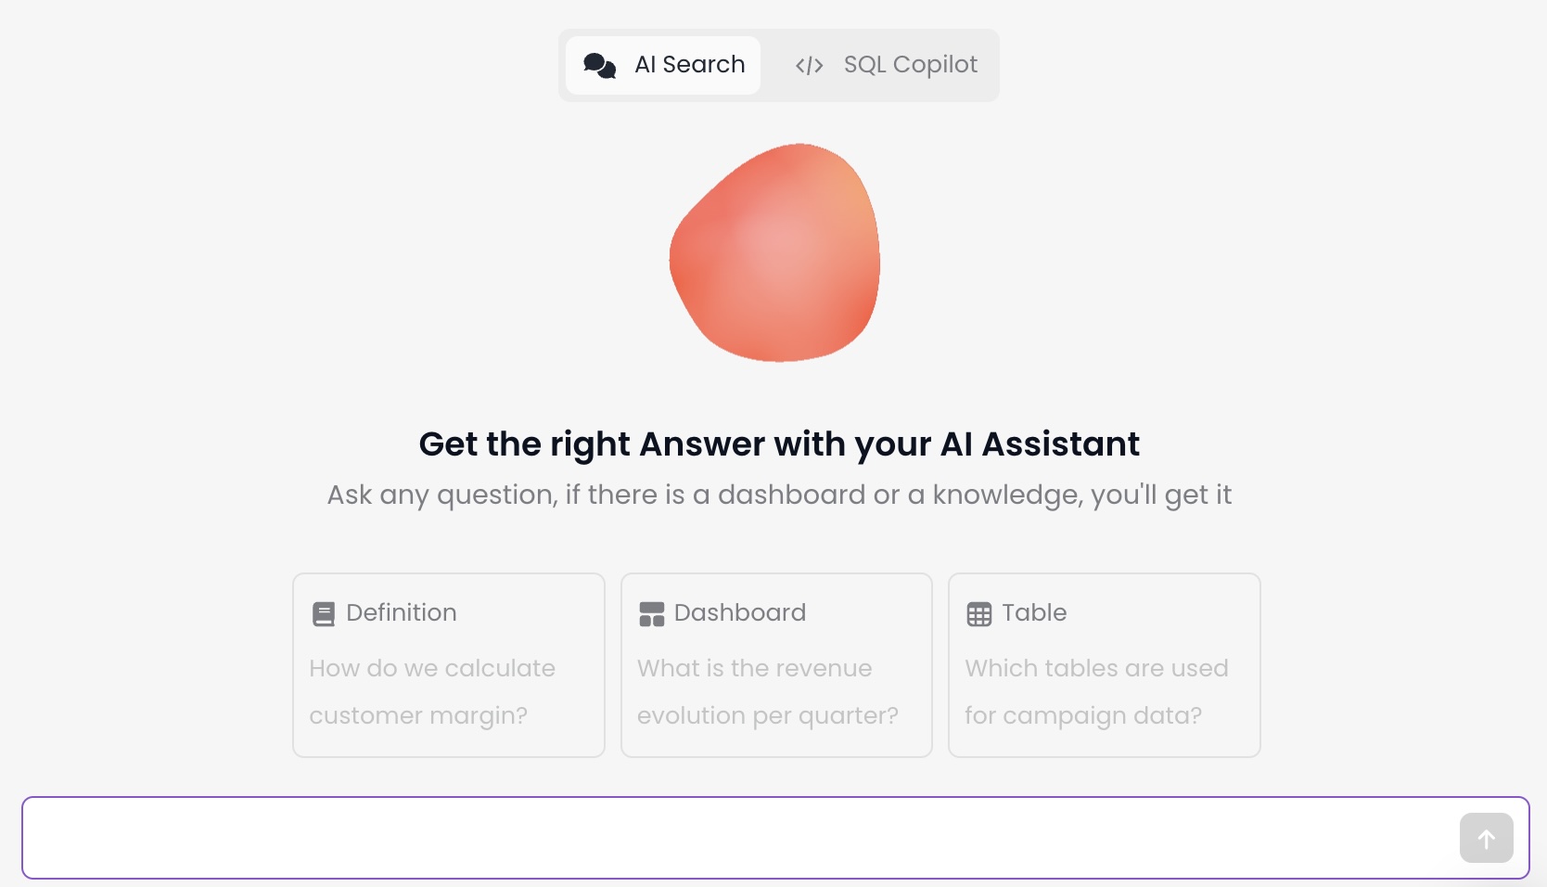Screen dimensions: 1547x887
Task: Choose 'How do we calculate customer margin?'
Action: click(432, 692)
